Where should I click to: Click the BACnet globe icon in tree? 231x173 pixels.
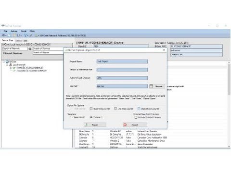[x=7, y=62]
